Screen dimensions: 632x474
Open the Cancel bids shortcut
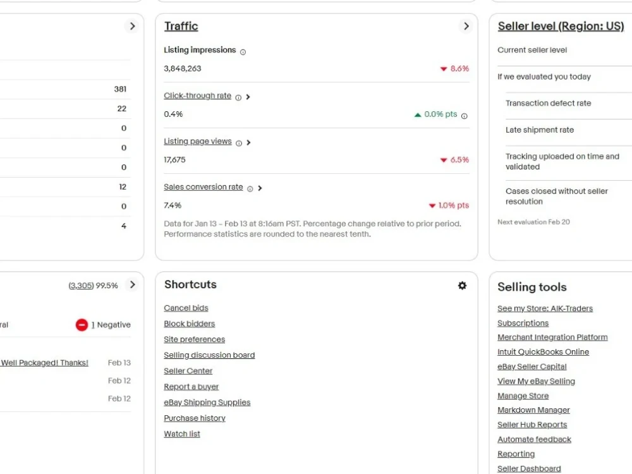186,308
